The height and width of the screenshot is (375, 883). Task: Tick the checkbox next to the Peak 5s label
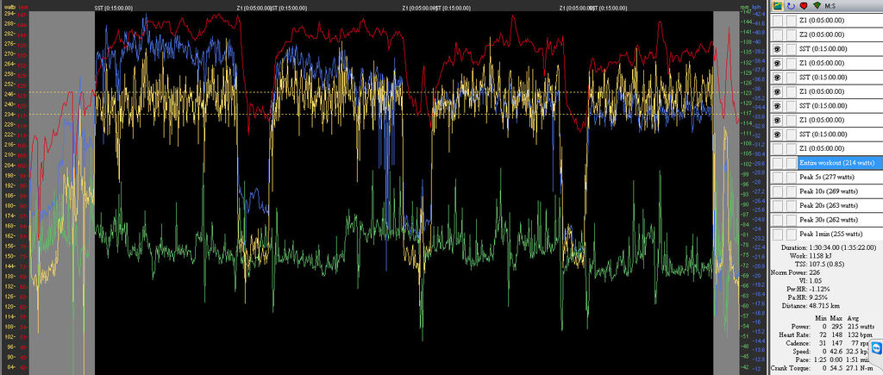click(778, 177)
